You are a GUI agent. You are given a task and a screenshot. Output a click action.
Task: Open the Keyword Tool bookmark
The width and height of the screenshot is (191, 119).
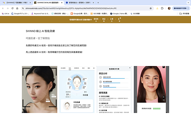point(40,14)
